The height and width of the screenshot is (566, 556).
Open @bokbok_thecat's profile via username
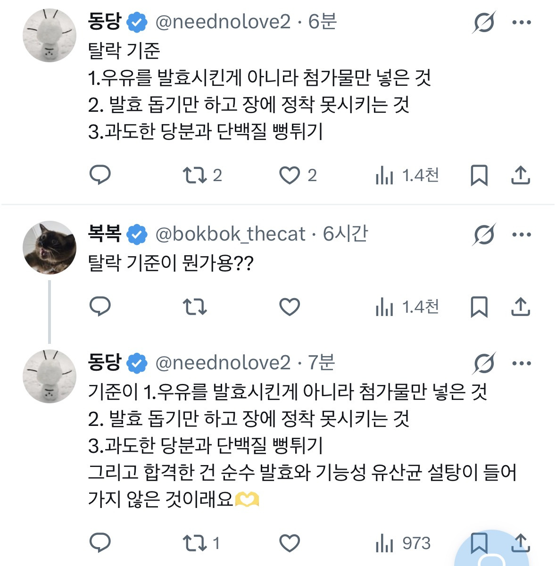click(x=231, y=234)
